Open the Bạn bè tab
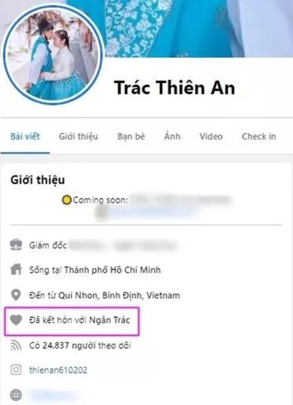This screenshot has height=405, width=293. [x=131, y=136]
